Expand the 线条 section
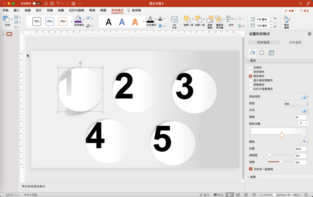Image resolution: width=313 pixels, height=197 pixels. (x=248, y=177)
